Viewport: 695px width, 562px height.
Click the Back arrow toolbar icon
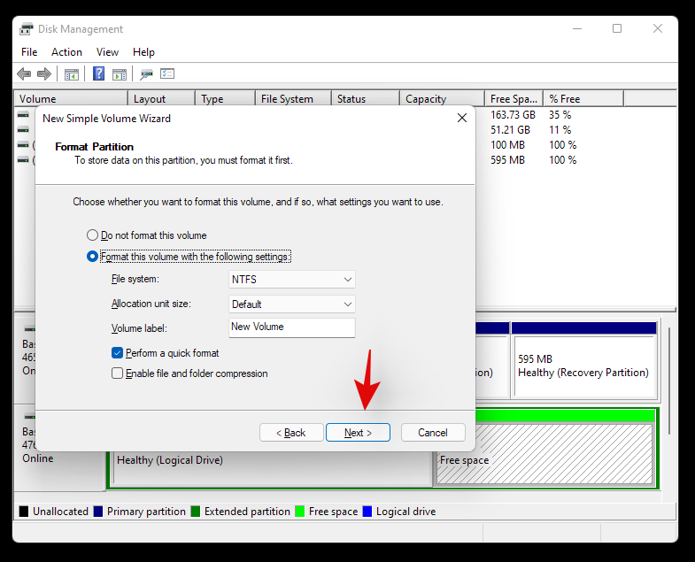pos(24,74)
